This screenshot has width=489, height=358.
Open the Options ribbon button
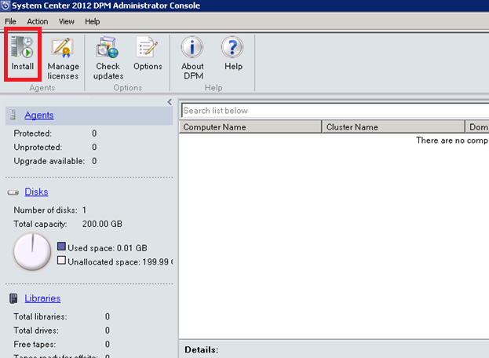click(x=148, y=53)
